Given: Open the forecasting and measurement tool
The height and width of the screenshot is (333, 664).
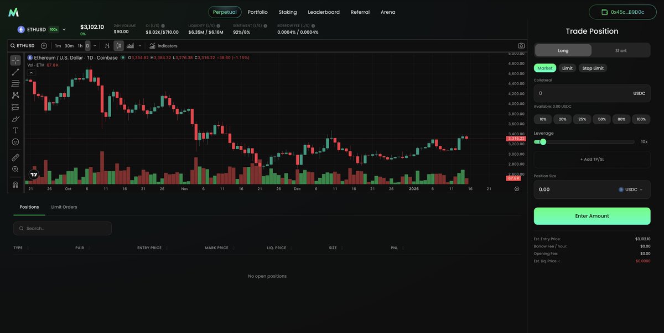Looking at the screenshot, I should (15, 107).
